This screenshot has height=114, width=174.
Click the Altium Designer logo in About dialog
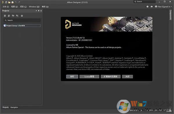[73, 24]
